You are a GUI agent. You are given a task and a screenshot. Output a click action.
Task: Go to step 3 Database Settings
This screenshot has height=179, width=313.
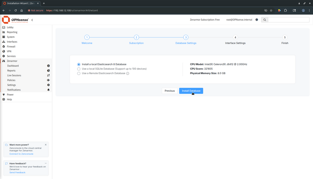[186, 37]
